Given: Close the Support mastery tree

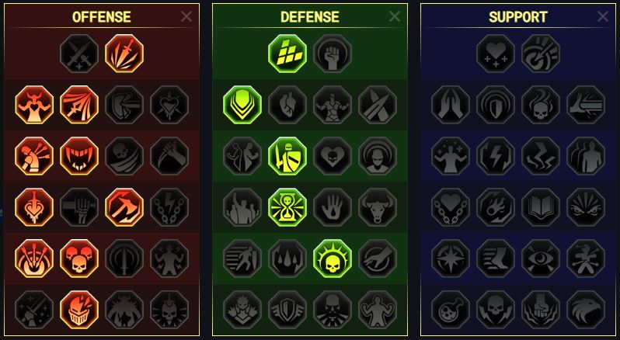Looking at the screenshot, I should [x=603, y=16].
